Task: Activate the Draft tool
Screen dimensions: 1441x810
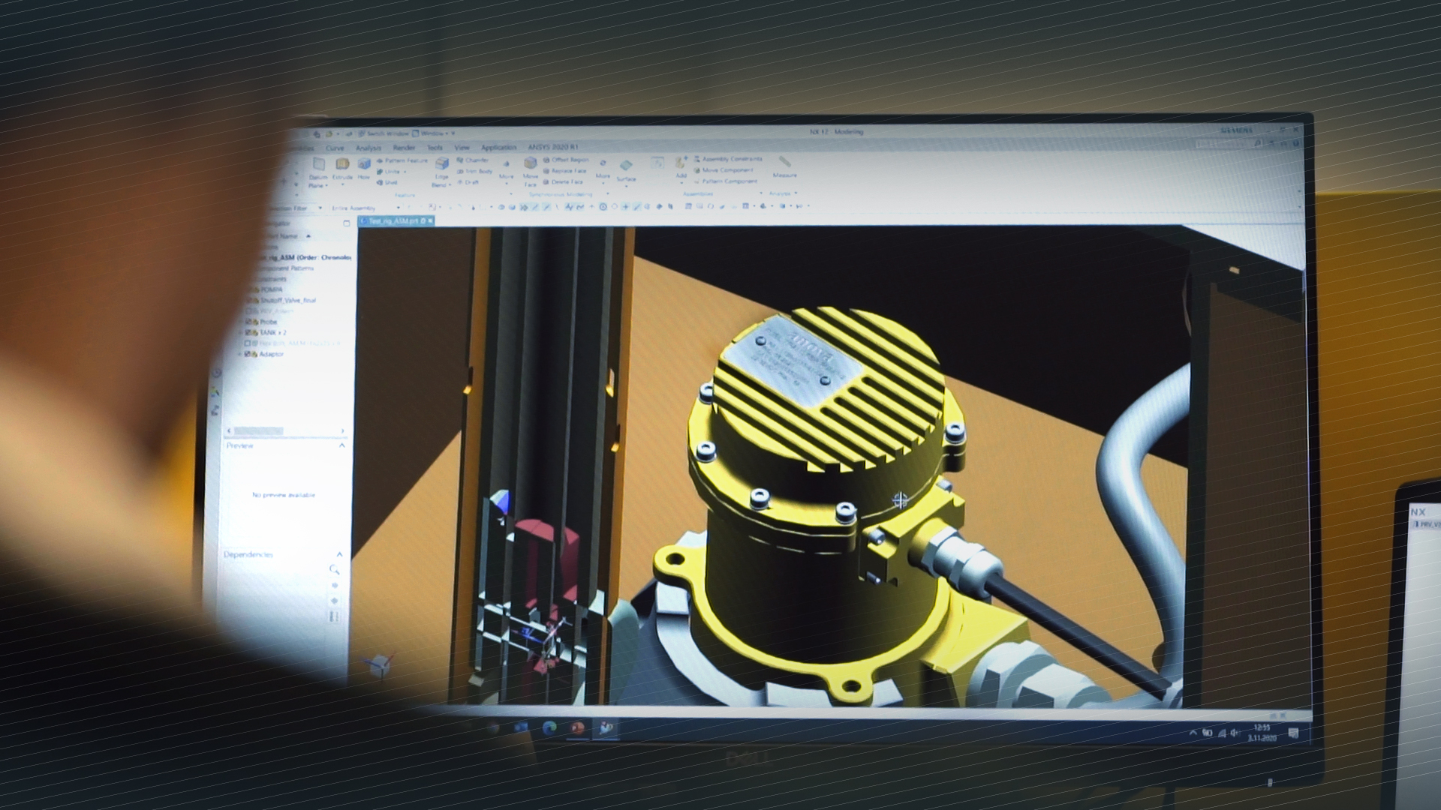Action: pyautogui.click(x=468, y=182)
